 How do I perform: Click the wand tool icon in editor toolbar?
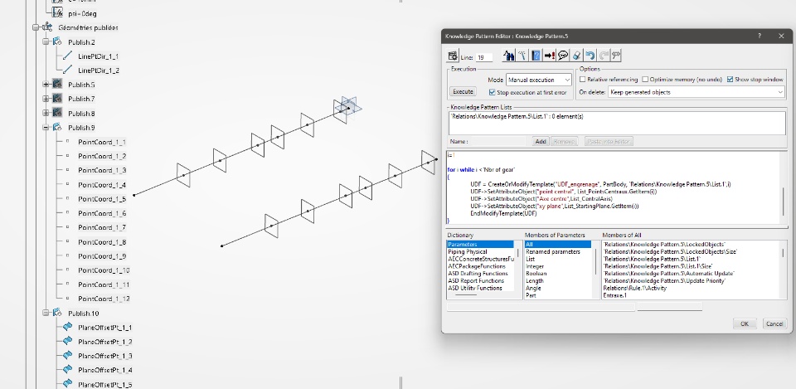(522, 56)
